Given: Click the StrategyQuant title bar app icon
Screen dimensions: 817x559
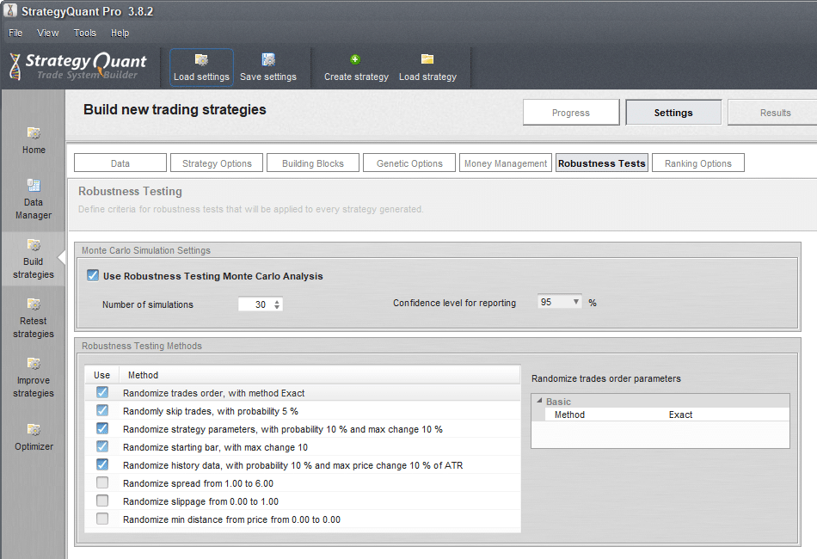Looking at the screenshot, I should (x=10, y=10).
